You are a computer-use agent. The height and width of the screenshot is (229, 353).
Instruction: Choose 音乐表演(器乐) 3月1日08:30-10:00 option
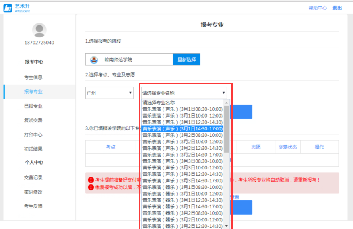click(182, 187)
